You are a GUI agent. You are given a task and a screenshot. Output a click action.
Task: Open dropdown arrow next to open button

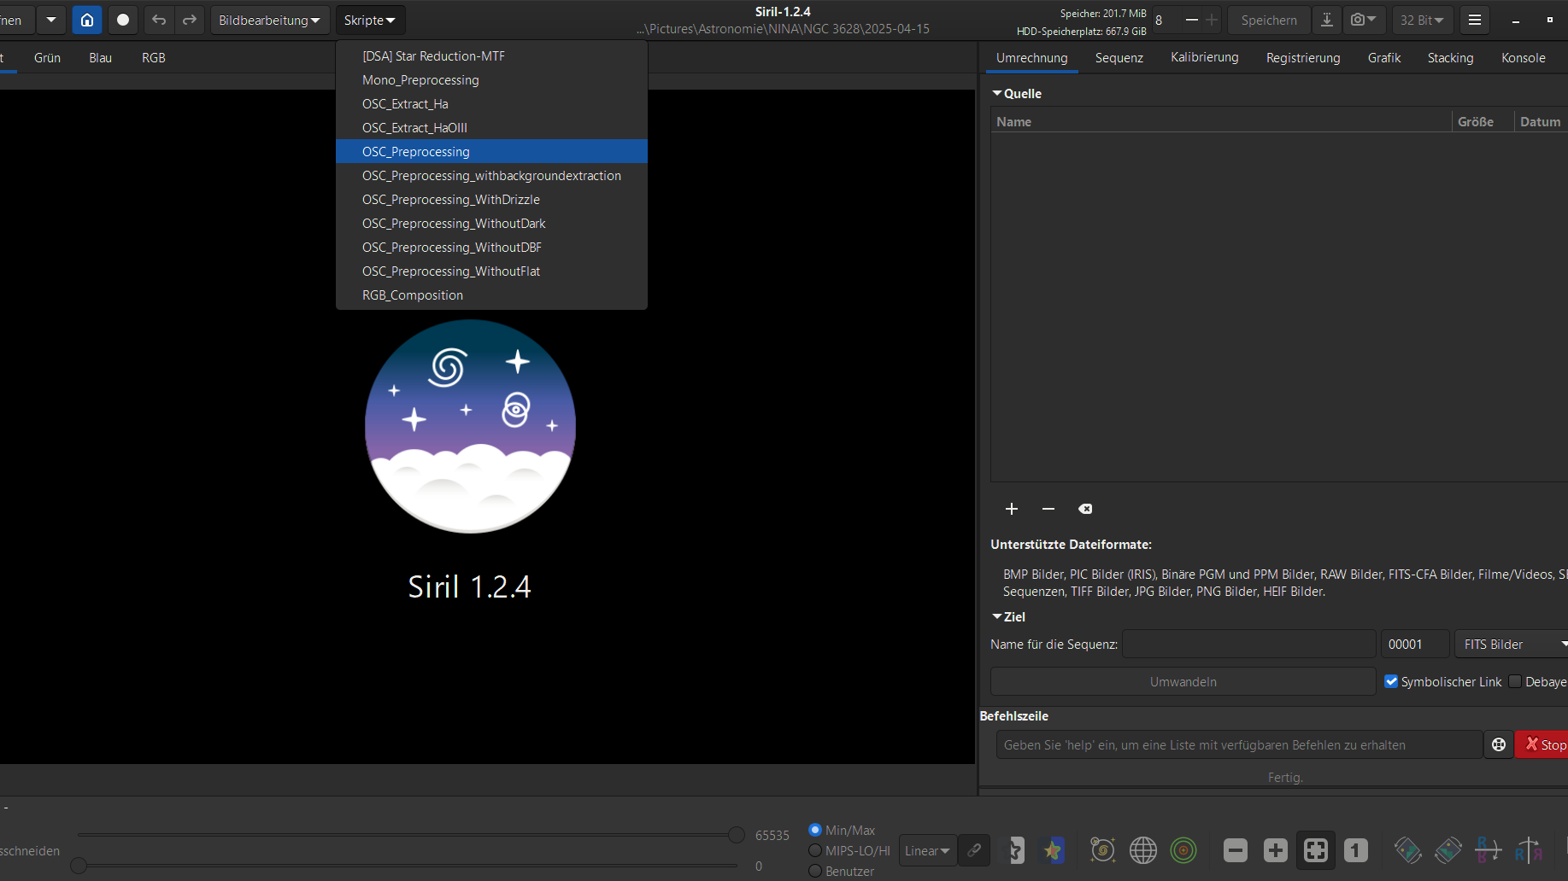pos(50,20)
